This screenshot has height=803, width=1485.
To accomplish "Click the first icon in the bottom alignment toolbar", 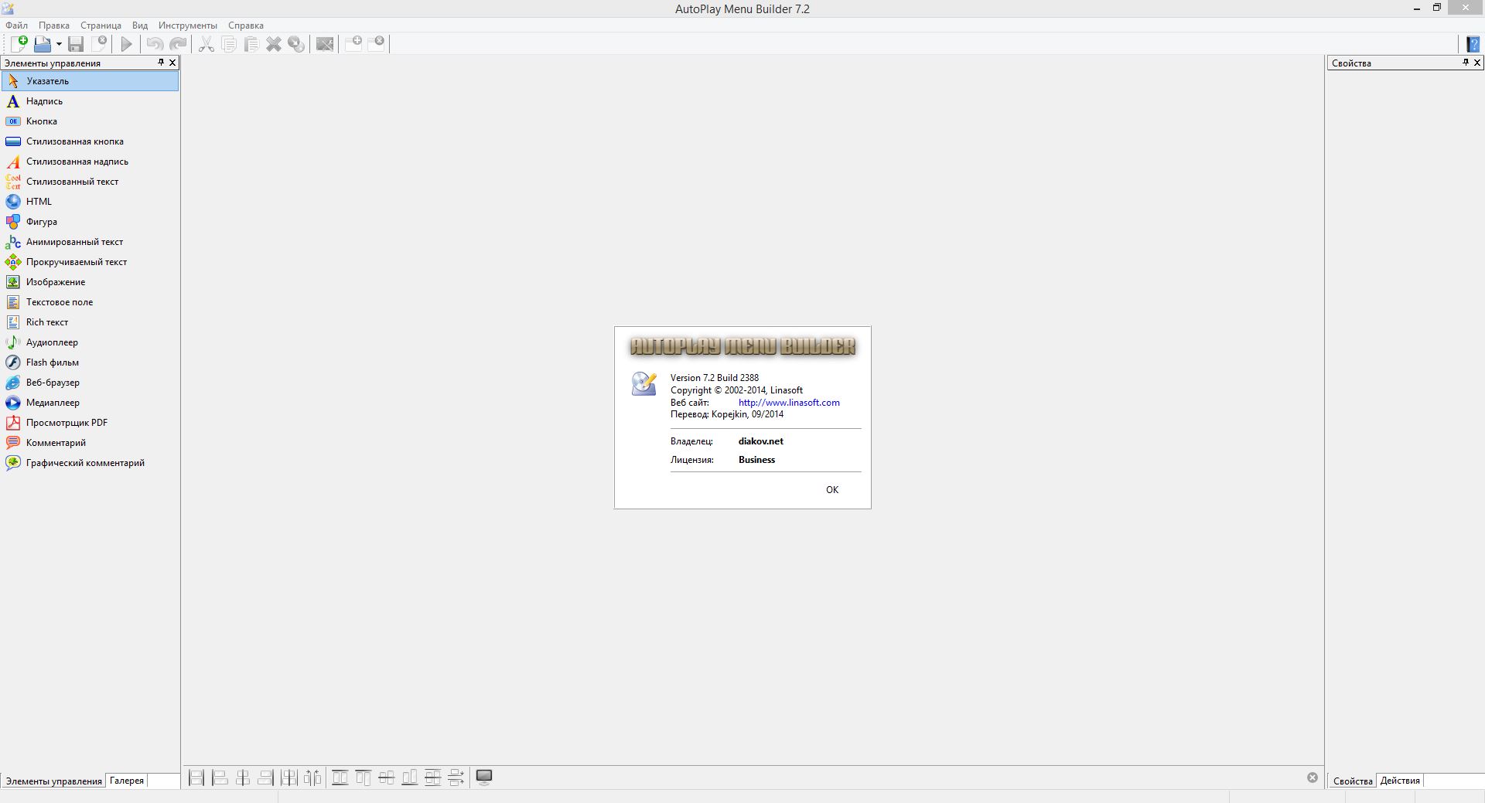I will click(x=196, y=777).
